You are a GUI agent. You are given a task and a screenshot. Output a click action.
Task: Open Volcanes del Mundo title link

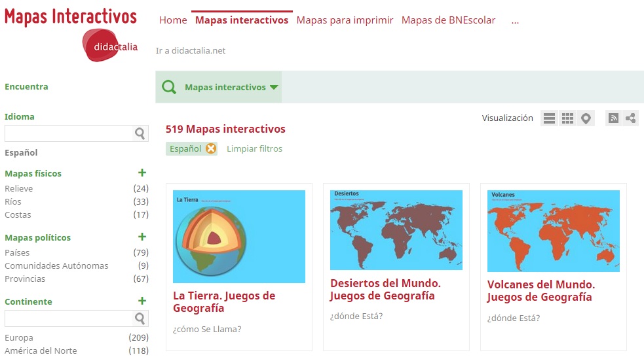point(541,290)
